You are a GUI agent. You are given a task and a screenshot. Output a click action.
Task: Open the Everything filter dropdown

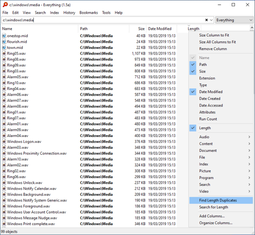tap(234, 20)
